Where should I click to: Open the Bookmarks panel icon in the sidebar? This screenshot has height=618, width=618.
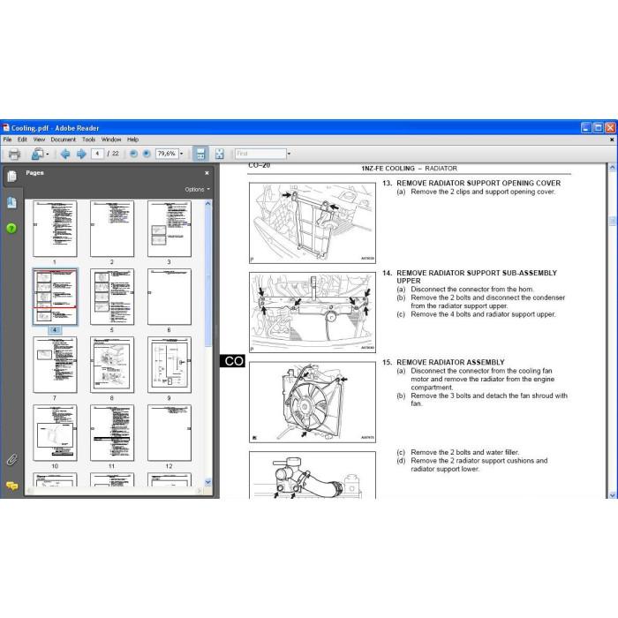tap(11, 202)
